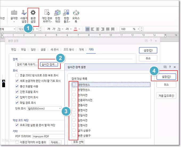This screenshot has width=181, height=147.
Task: Toggle 영한엣센스 checkbox
Action: pos(74,84)
